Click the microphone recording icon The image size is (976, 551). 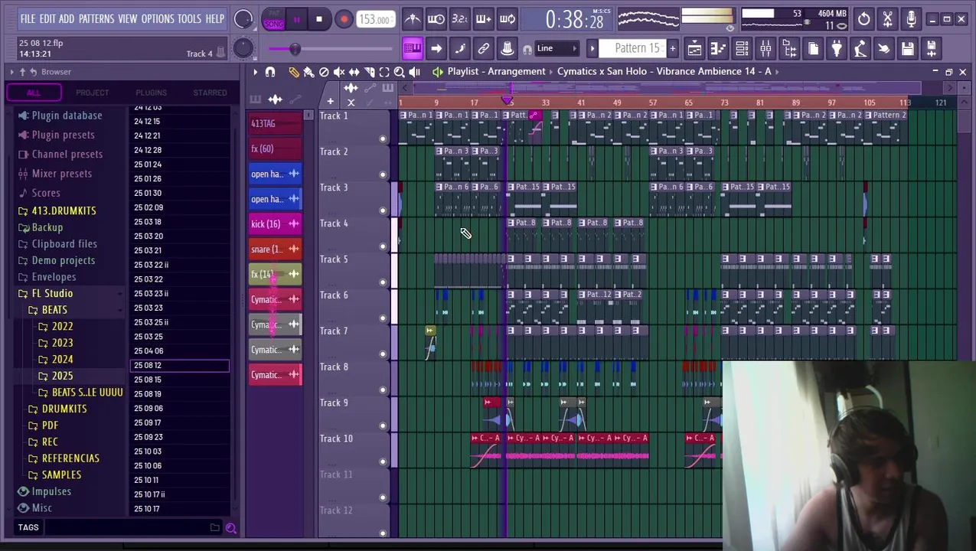pos(911,18)
